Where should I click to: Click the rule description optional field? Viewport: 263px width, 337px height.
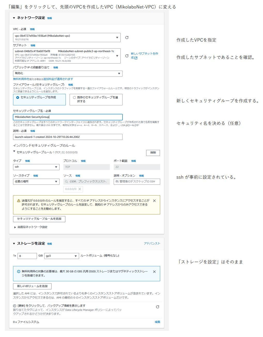click(x=137, y=182)
